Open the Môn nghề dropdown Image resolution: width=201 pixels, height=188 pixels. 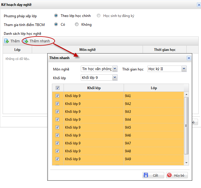coord(115,69)
